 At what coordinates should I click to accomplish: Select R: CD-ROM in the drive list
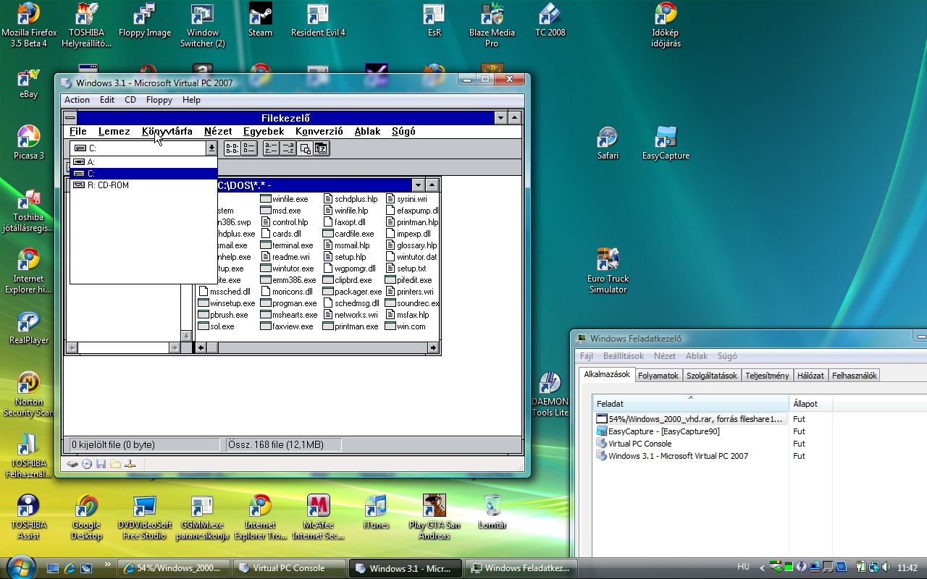coord(143,185)
